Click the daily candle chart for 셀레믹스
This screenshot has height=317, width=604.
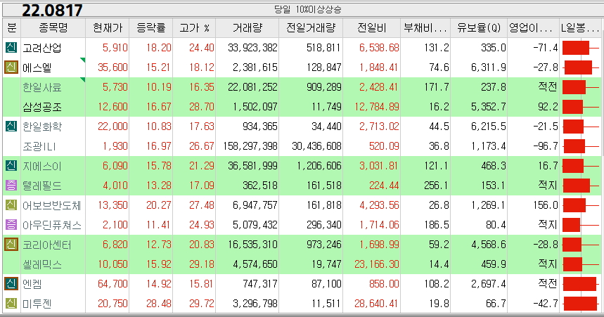[581, 264]
